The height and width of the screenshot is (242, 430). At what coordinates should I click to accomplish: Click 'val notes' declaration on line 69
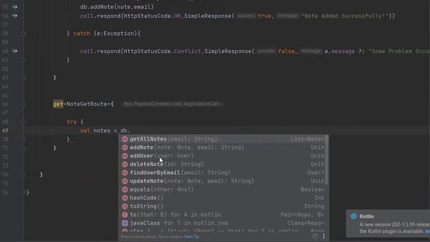point(95,130)
